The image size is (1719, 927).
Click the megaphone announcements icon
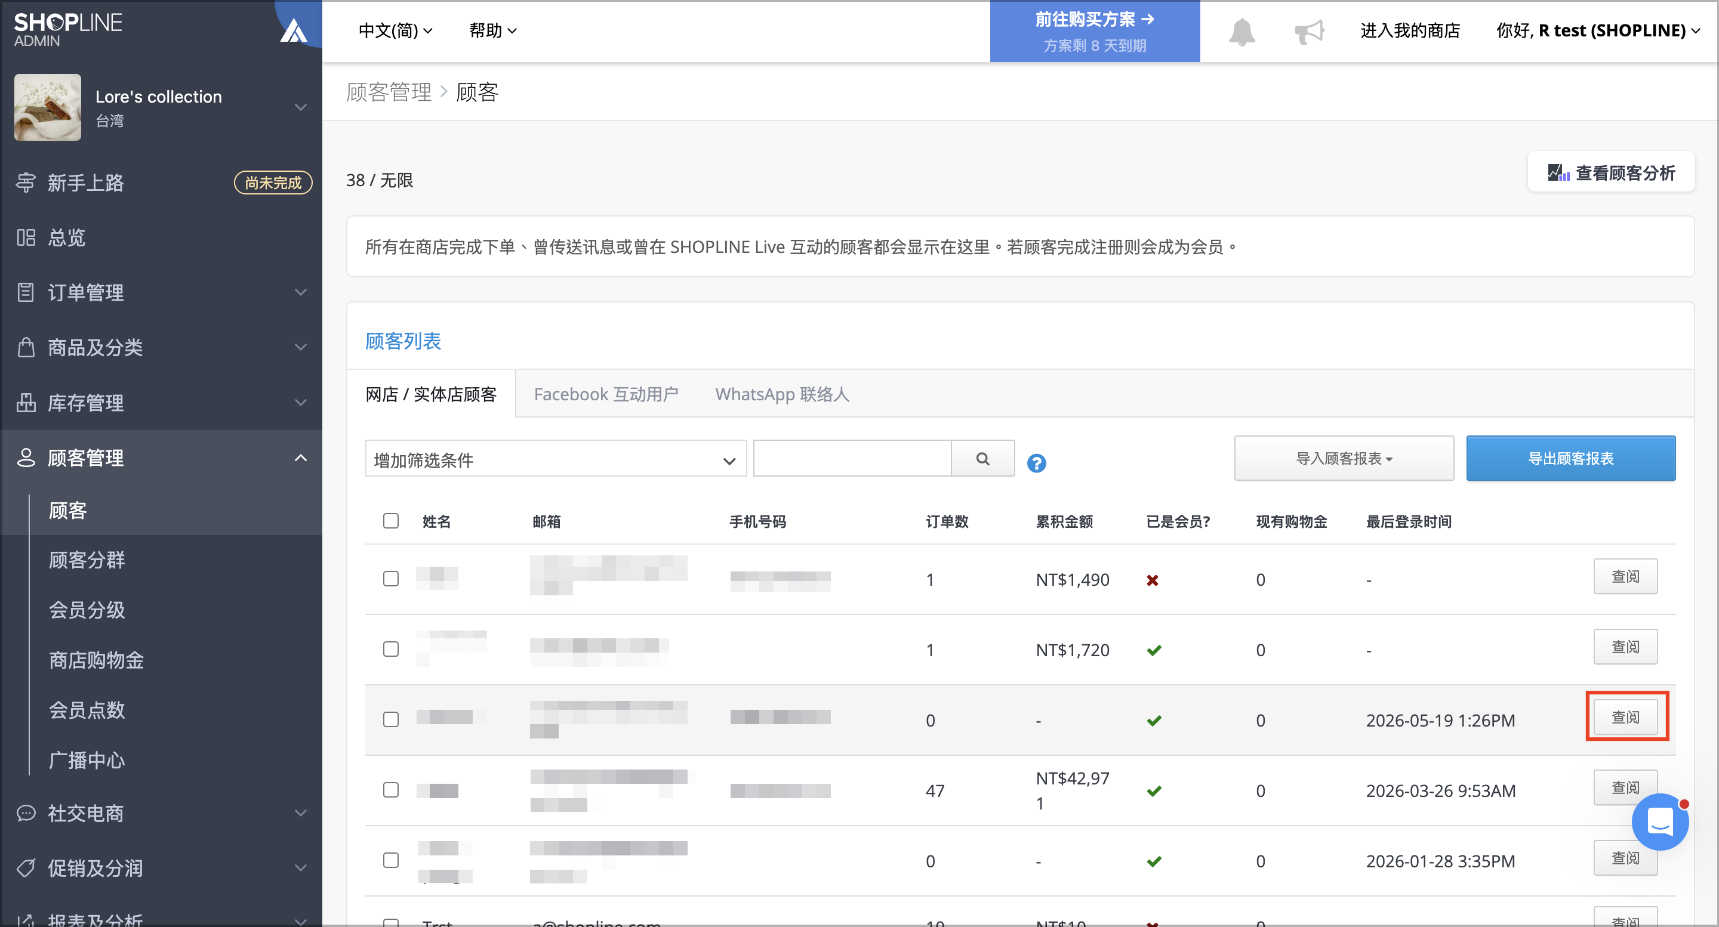[1308, 32]
